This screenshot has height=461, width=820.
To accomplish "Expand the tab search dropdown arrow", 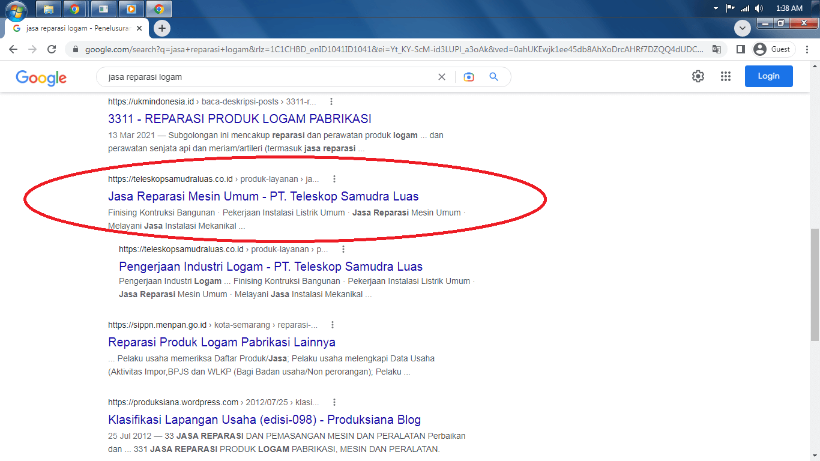I will coord(743,28).
